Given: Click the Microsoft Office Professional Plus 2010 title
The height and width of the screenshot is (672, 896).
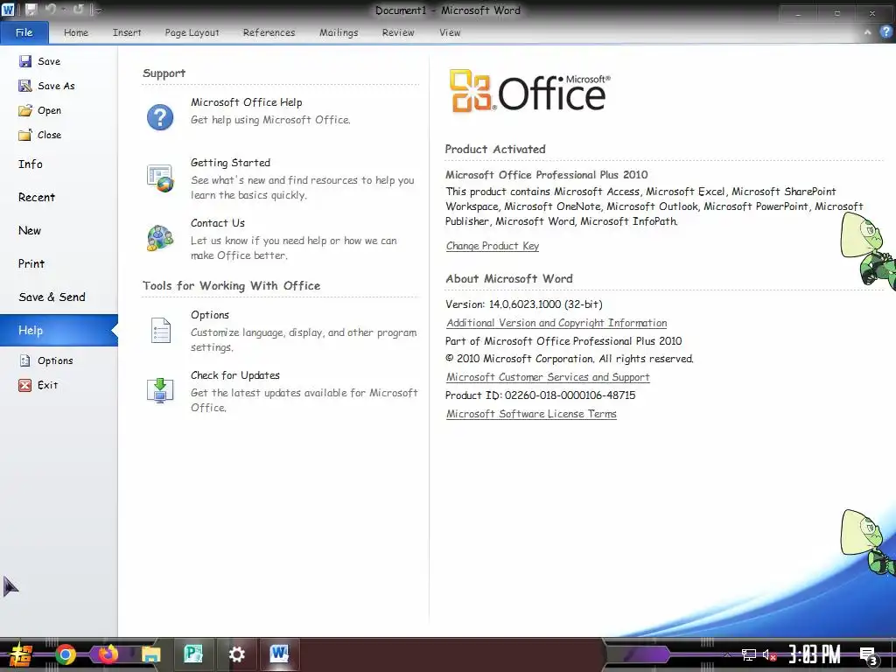Looking at the screenshot, I should [x=547, y=175].
